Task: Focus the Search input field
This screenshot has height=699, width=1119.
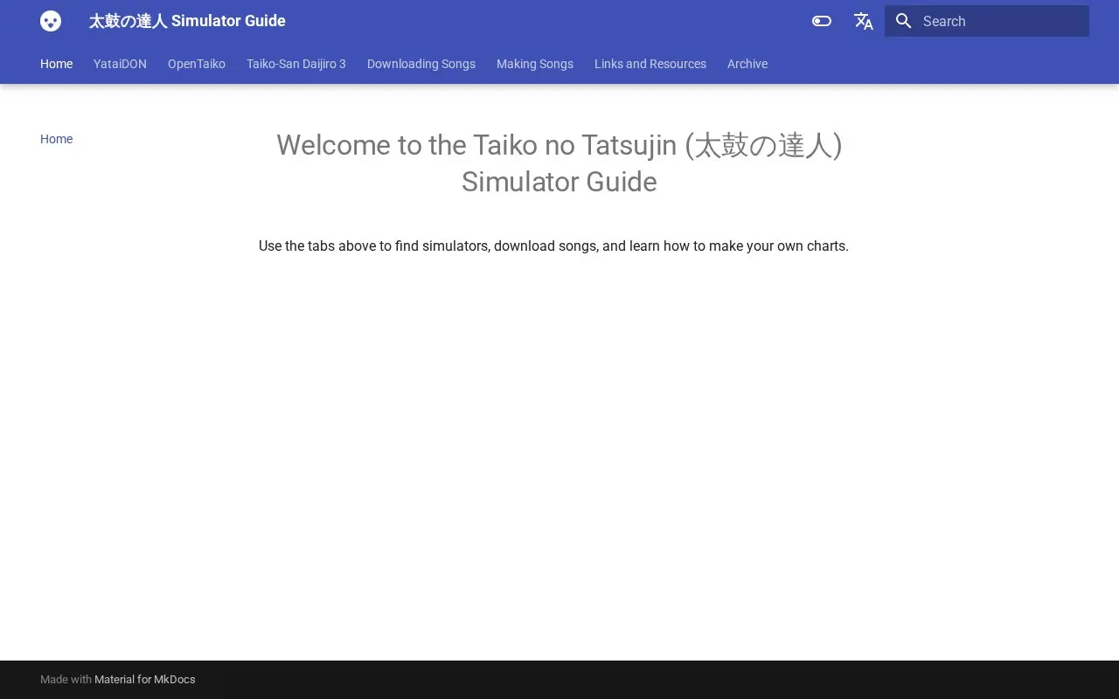Action: point(987,21)
